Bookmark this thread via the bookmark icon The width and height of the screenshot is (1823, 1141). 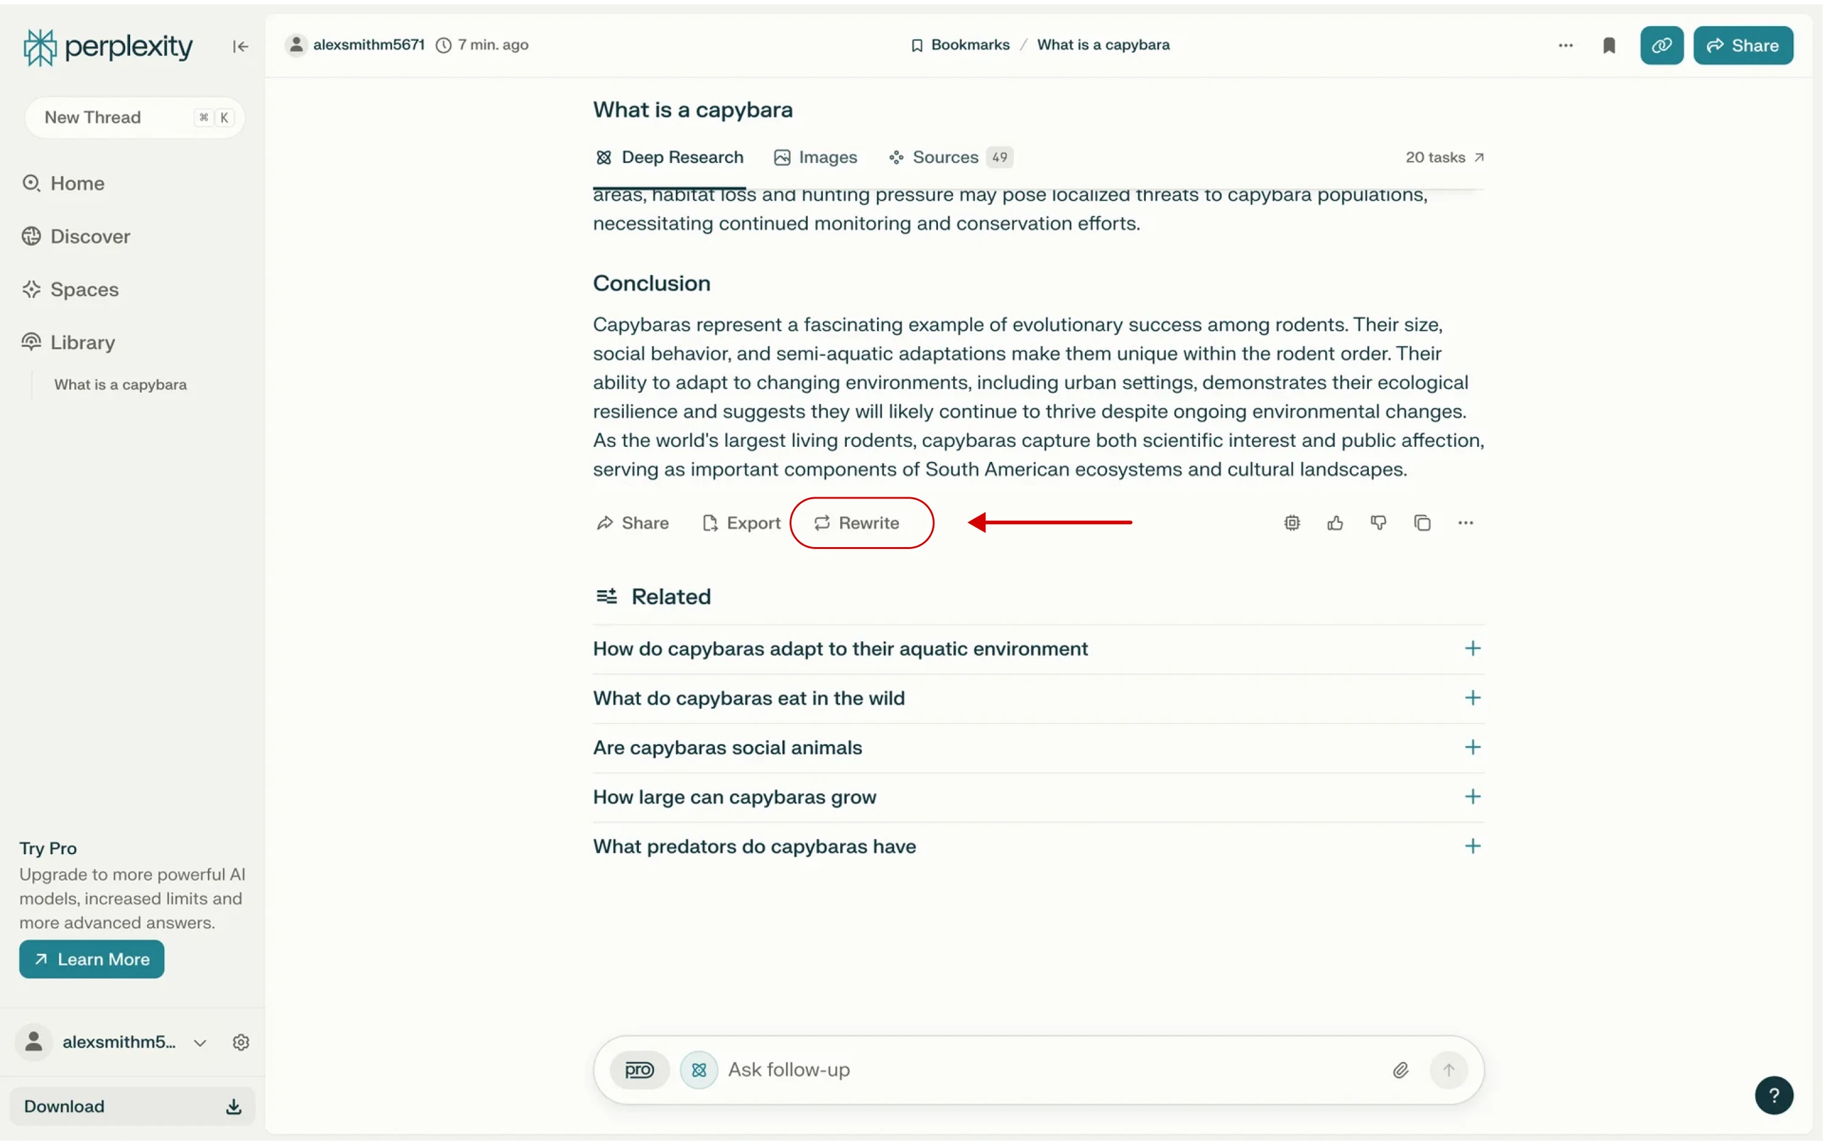[x=1610, y=45]
